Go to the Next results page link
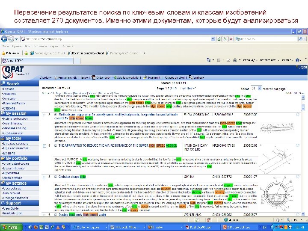The image size is (308, 231). pyautogui.click(x=191, y=89)
